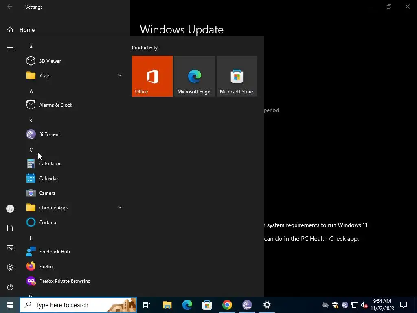Open the Action Center notifications icon
The width and height of the screenshot is (417, 313).
coord(404,305)
